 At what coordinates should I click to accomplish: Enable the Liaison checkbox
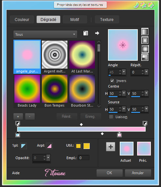[x=111, y=117]
